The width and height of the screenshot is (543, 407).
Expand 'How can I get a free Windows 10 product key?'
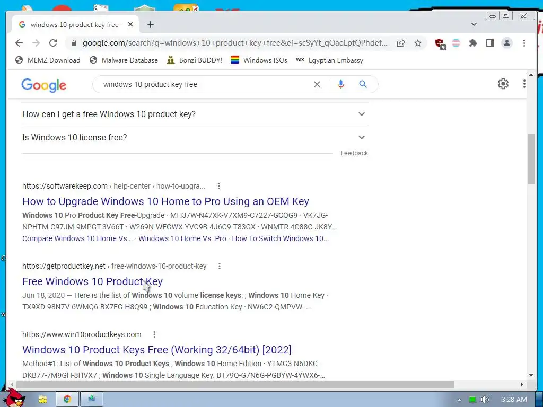(195, 114)
